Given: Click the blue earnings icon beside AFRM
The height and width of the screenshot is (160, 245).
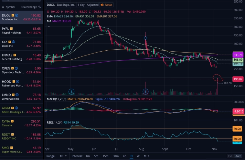Looking at the screenshot, I should point(16,108).
